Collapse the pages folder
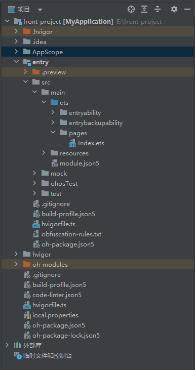Screen dimensions: 195x370 click(53, 133)
